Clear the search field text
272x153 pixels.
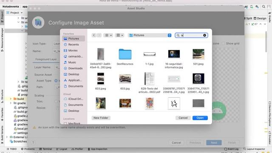205,35
